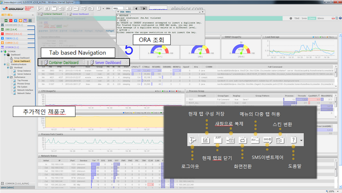Click the red Oracle icon in sidebar icon row

click(11, 20)
